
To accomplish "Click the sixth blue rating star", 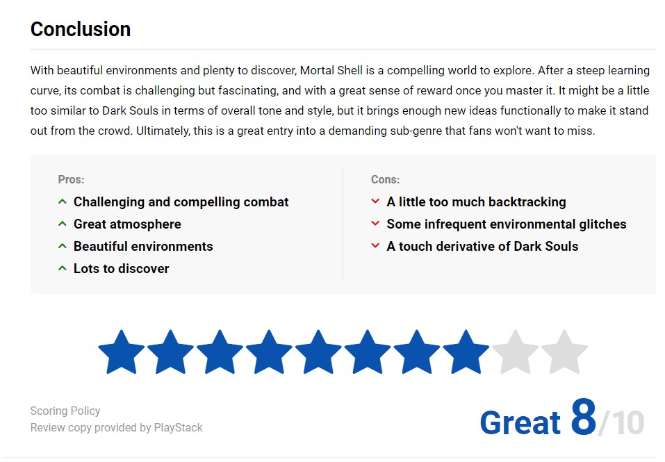I will (x=368, y=353).
